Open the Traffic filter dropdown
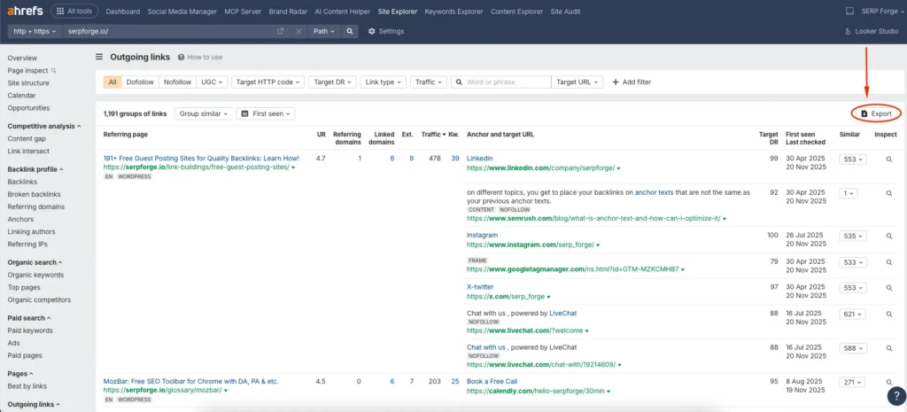This screenshot has height=412, width=907. 429,82
